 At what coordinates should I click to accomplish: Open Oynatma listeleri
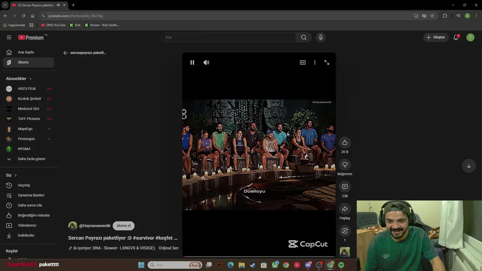click(x=29, y=195)
